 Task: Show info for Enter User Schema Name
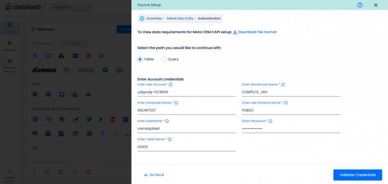[286, 103]
